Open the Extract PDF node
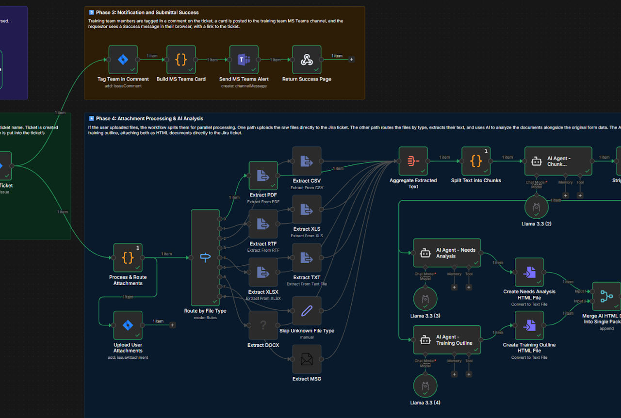Screen dimensions: 621x418 pos(263,176)
